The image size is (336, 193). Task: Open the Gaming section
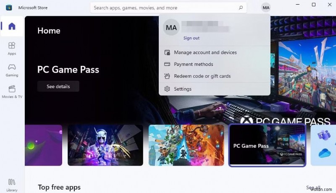12,70
